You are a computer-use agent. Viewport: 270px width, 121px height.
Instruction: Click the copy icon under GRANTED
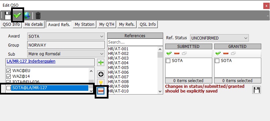coord(233,53)
